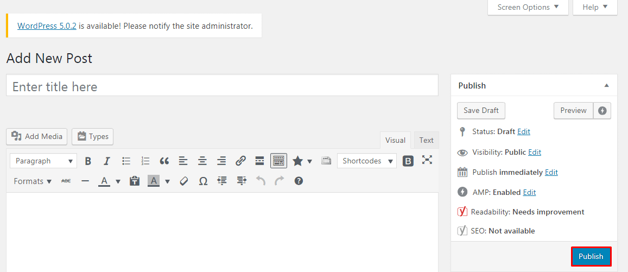
Task: Click into the post content editor area
Action: [x=223, y=232]
